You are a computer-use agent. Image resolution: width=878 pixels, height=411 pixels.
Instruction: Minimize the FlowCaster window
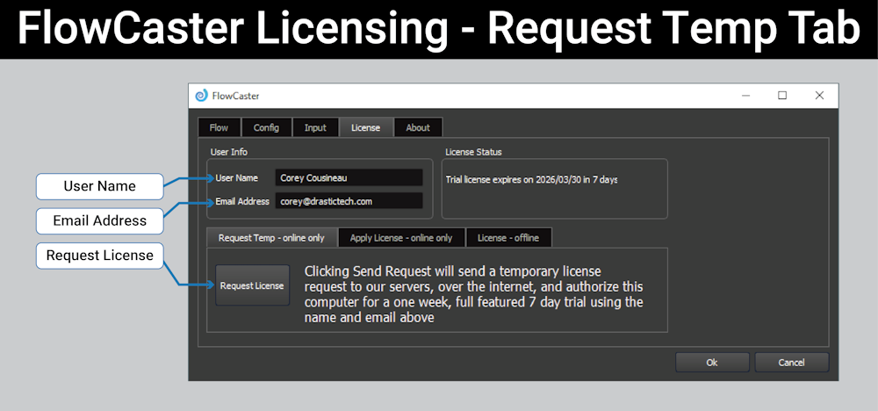click(x=745, y=96)
